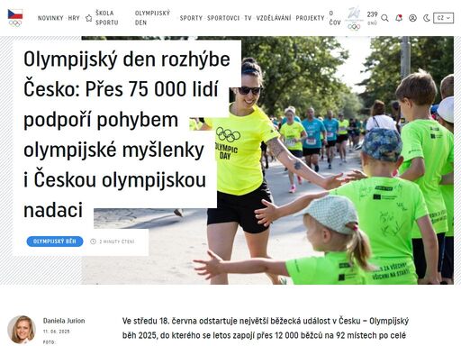Click the publication date 11. 06. 2025

[x=57, y=332]
